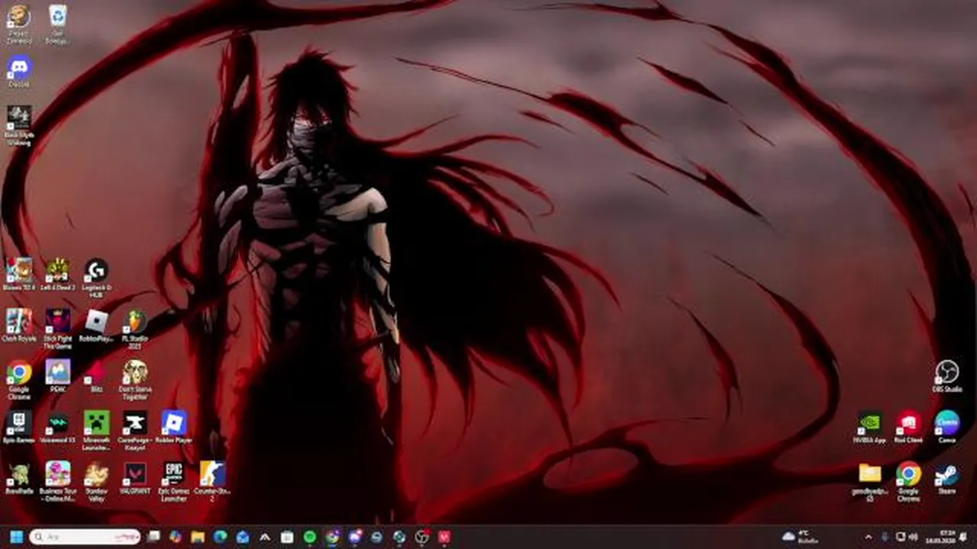Launch Don't Starve Together shortcut
The height and width of the screenshot is (549, 977).
click(x=134, y=379)
